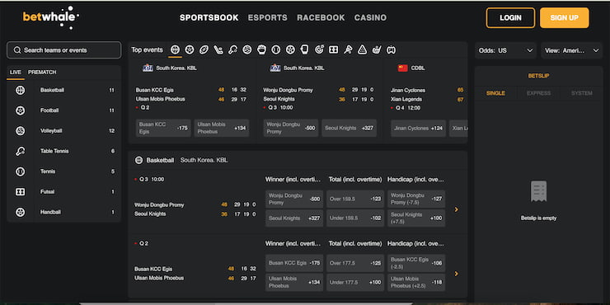Click the LOGIN button

[x=510, y=18]
